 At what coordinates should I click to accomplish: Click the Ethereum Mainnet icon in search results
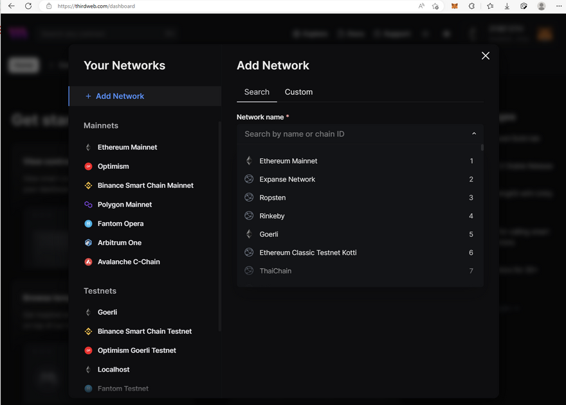tap(249, 160)
